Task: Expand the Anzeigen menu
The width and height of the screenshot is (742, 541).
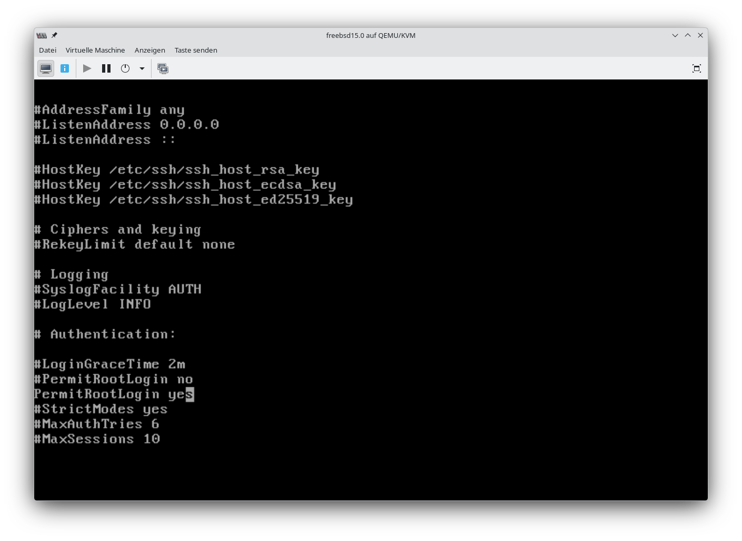Action: (x=149, y=50)
